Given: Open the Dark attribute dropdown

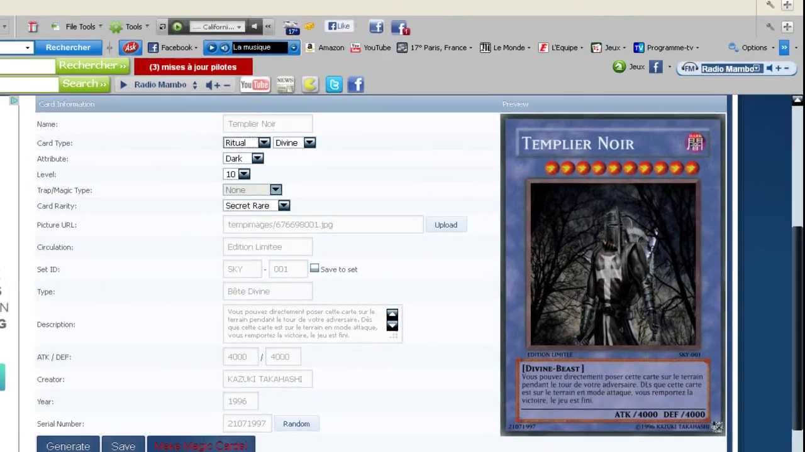Looking at the screenshot, I should (x=243, y=159).
